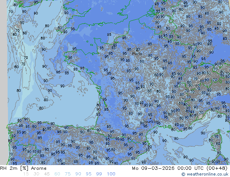The width and height of the screenshot is (230, 177).
Task: Select legend value 30
Action: click(36, 174)
